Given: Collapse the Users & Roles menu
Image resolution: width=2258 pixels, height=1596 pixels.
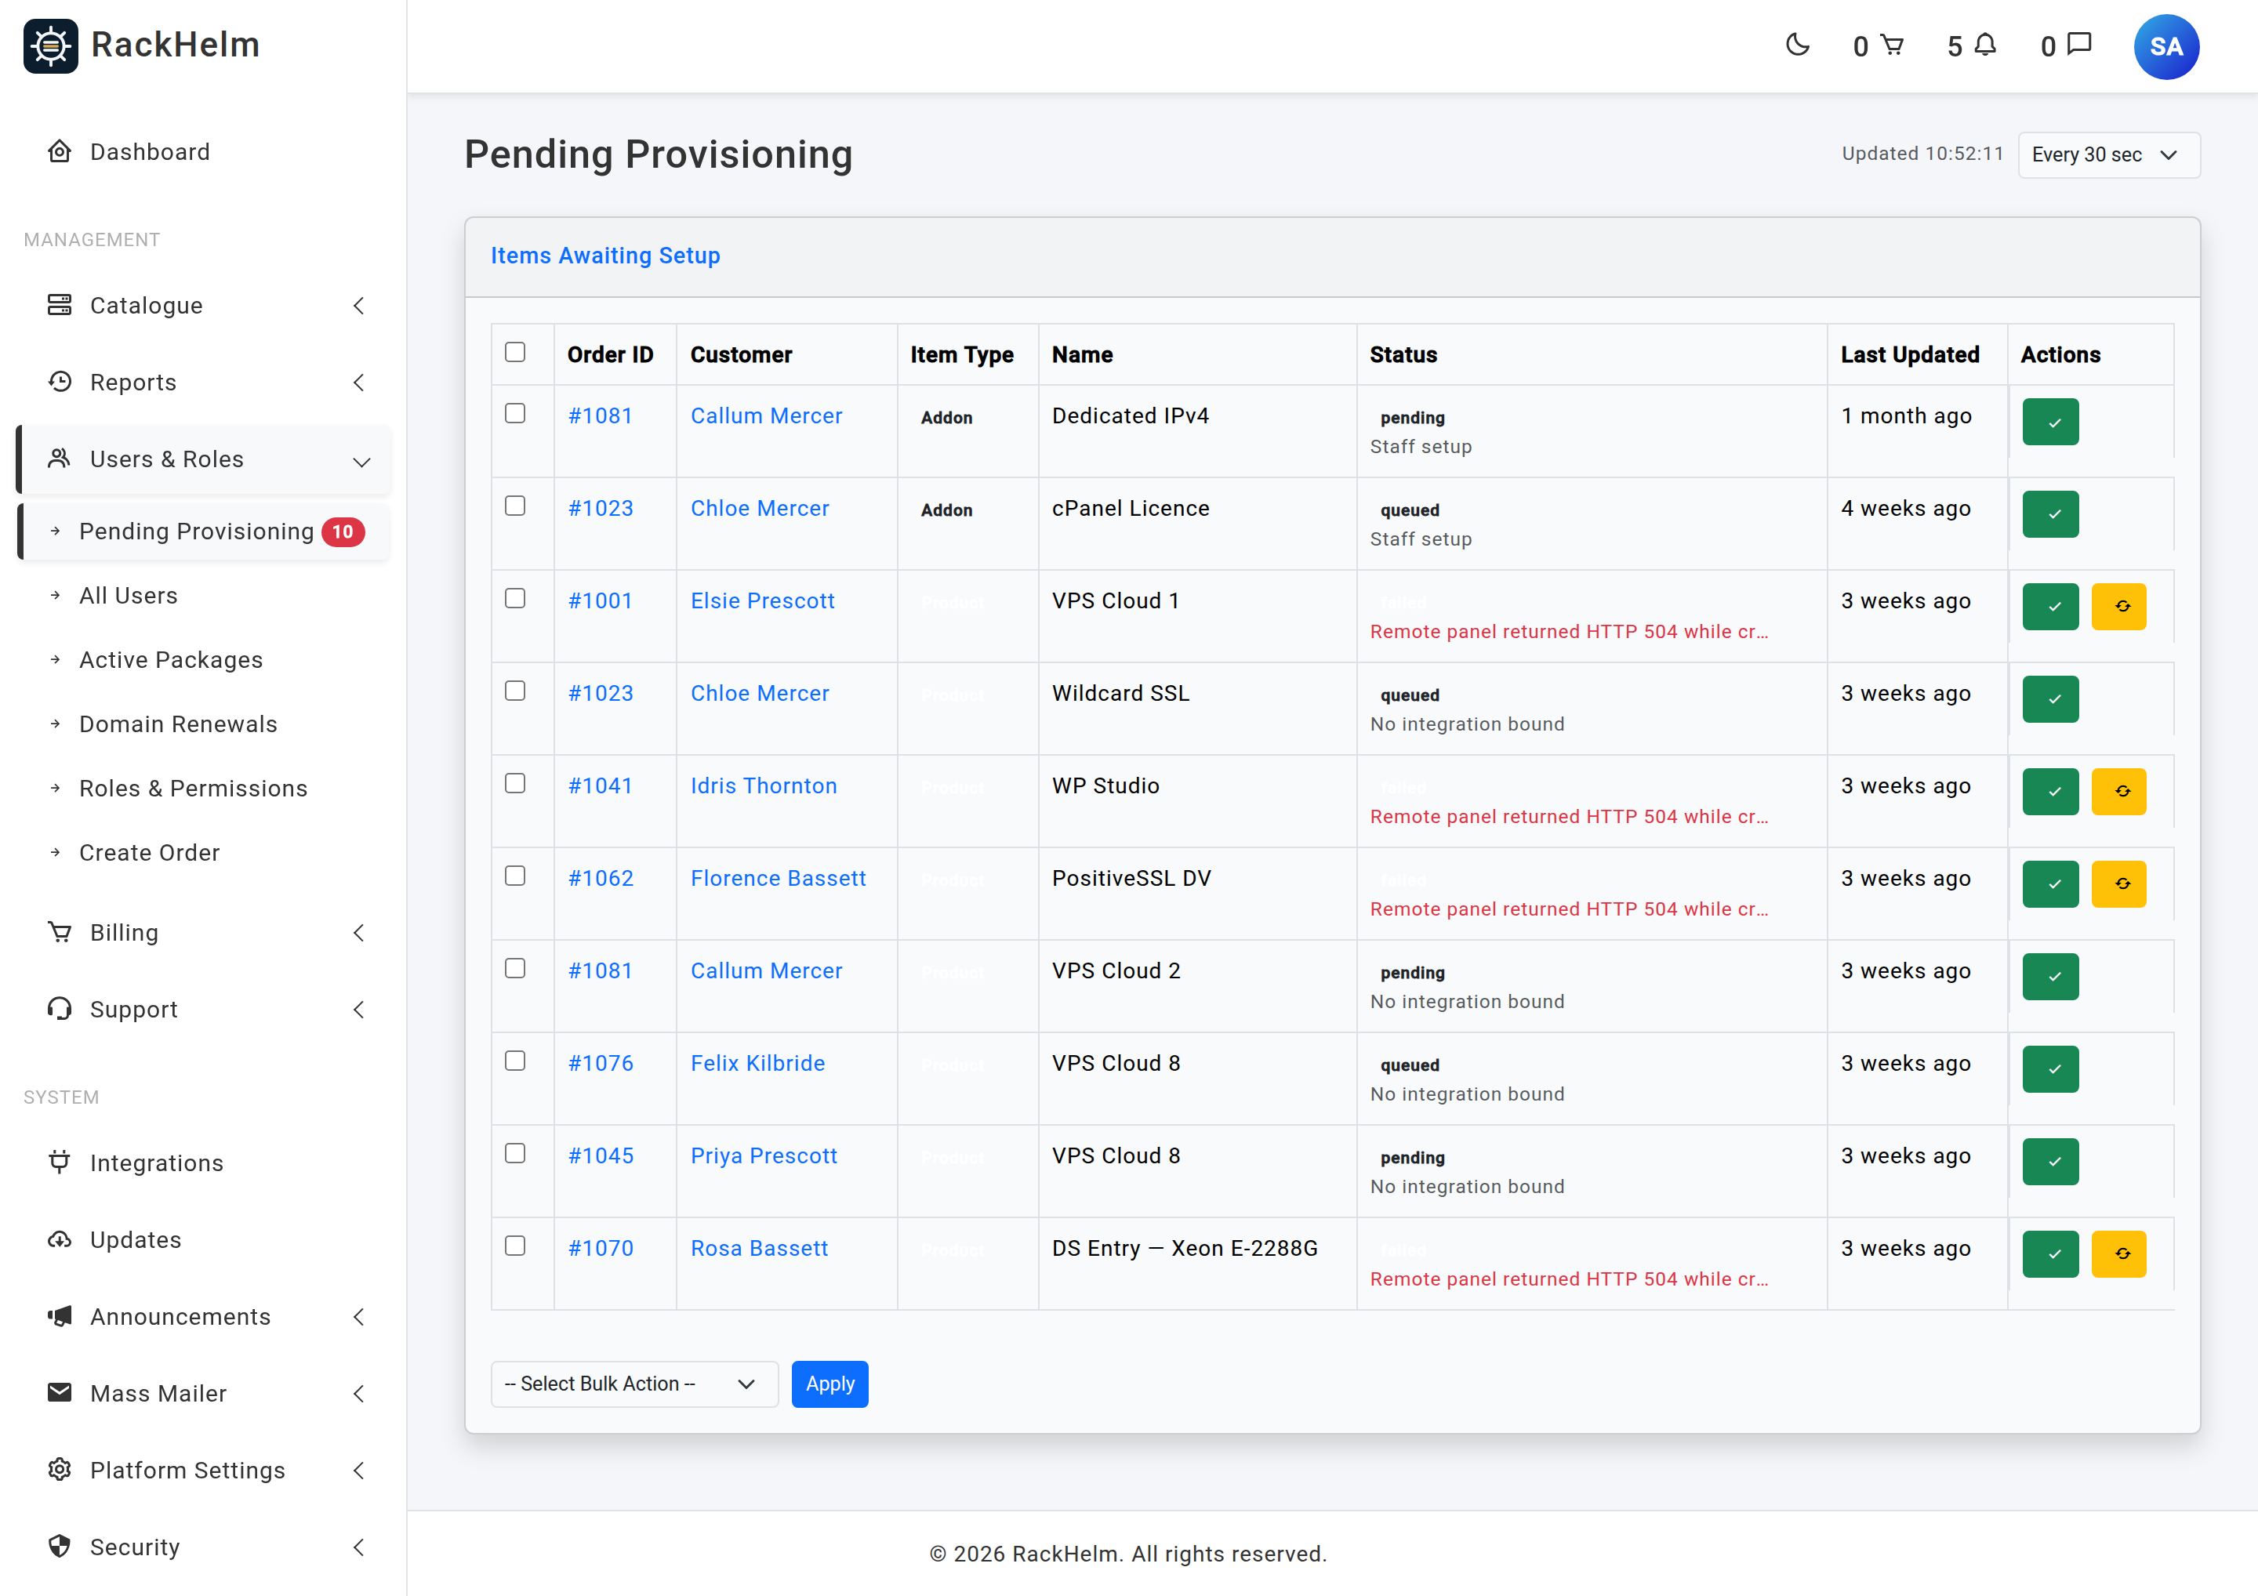Looking at the screenshot, I should tap(204, 459).
